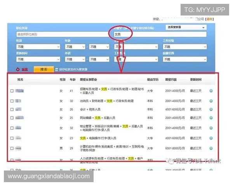The image size is (233, 186).
Task: Click the 最高学历 column header
Action: coord(153,80)
